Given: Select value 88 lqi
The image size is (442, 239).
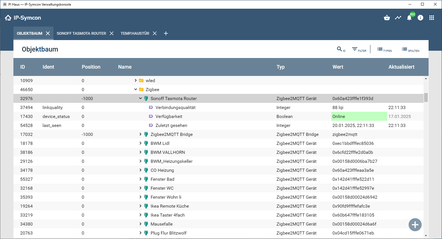Looking at the screenshot, I should click(338, 107).
